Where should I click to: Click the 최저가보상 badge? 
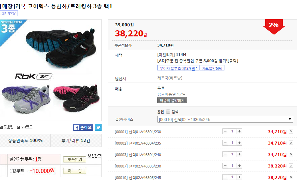9,13
